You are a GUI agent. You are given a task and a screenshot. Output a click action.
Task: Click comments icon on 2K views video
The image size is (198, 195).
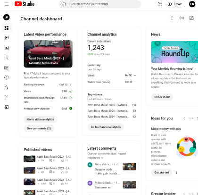pos(50,172)
